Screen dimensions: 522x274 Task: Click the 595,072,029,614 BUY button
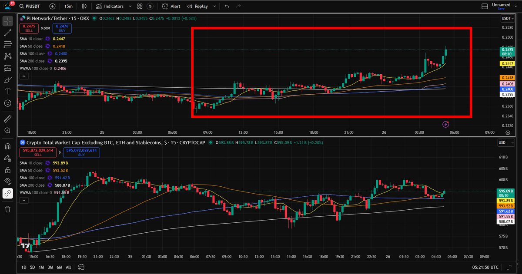click(81, 152)
